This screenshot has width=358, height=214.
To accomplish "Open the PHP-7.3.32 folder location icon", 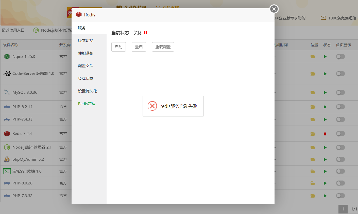I will coord(313,196).
